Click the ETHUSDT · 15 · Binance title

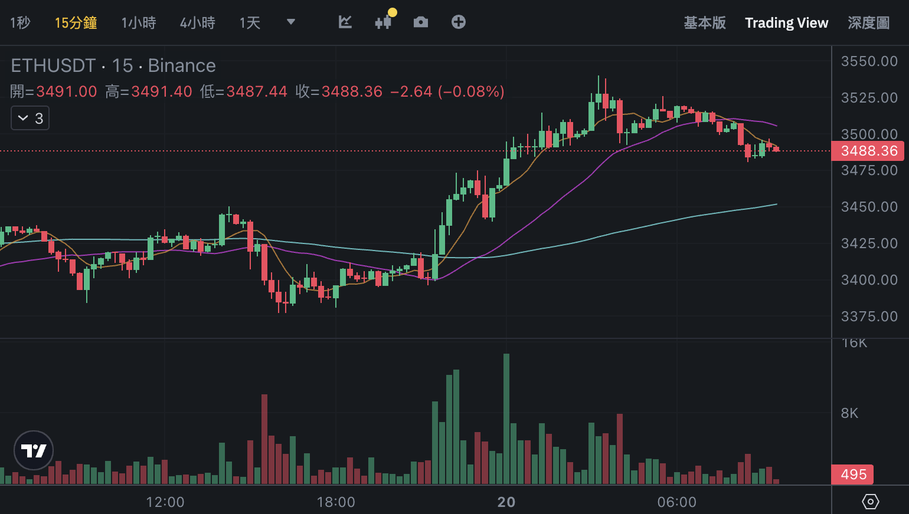pos(113,65)
